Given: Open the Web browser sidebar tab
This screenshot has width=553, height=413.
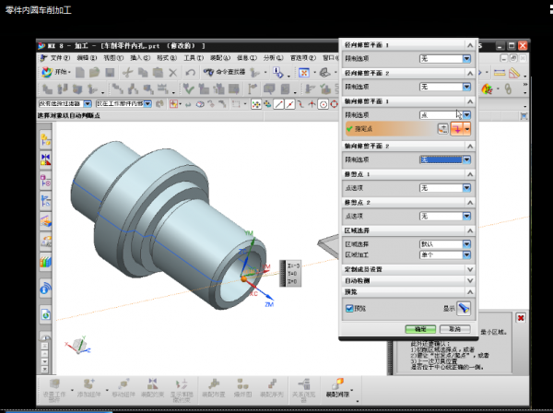Looking at the screenshot, I should coord(46,313).
